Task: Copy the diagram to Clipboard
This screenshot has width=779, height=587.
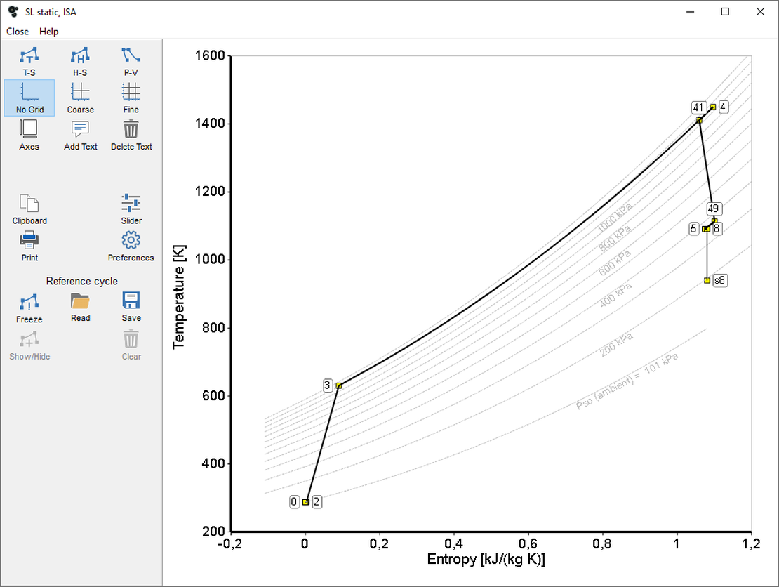Action: (x=29, y=204)
